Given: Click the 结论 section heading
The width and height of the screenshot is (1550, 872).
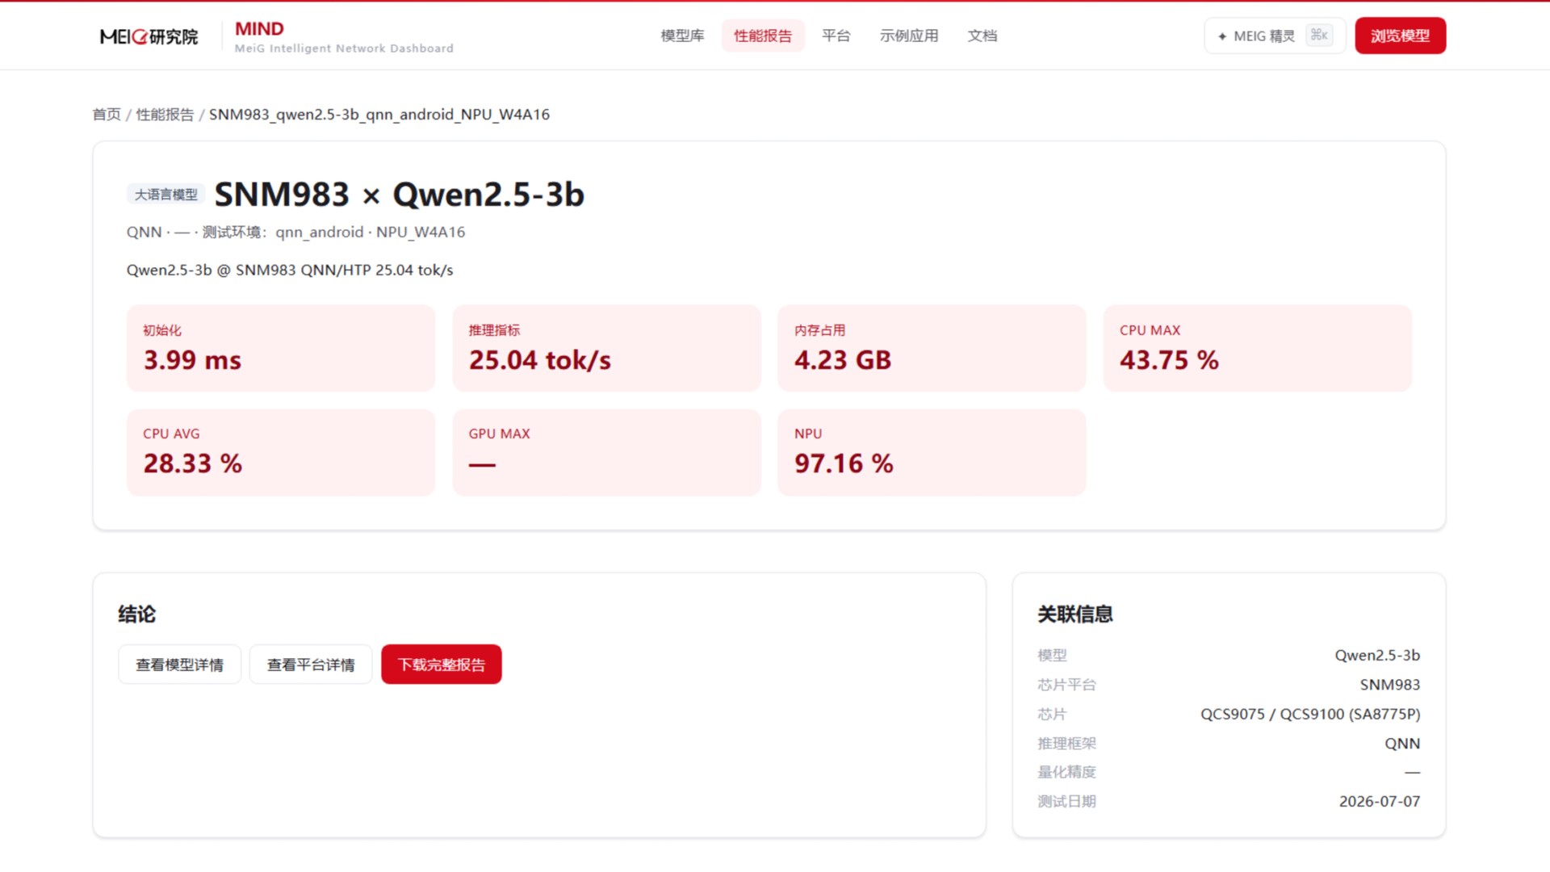Looking at the screenshot, I should click(137, 614).
